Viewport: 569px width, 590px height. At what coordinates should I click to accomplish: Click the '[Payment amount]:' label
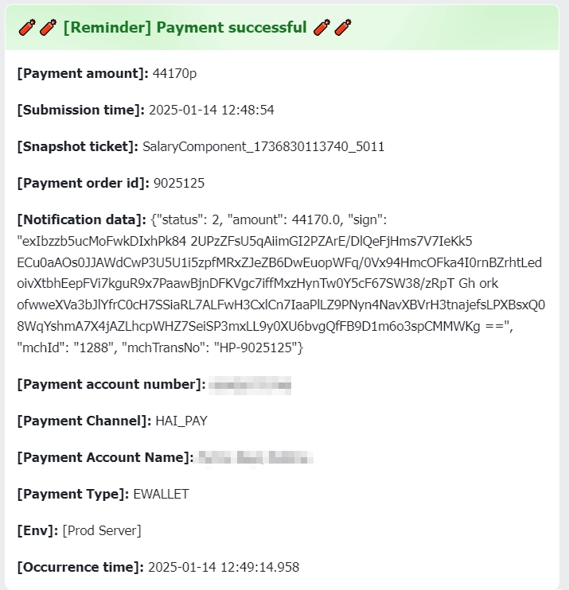tap(83, 73)
